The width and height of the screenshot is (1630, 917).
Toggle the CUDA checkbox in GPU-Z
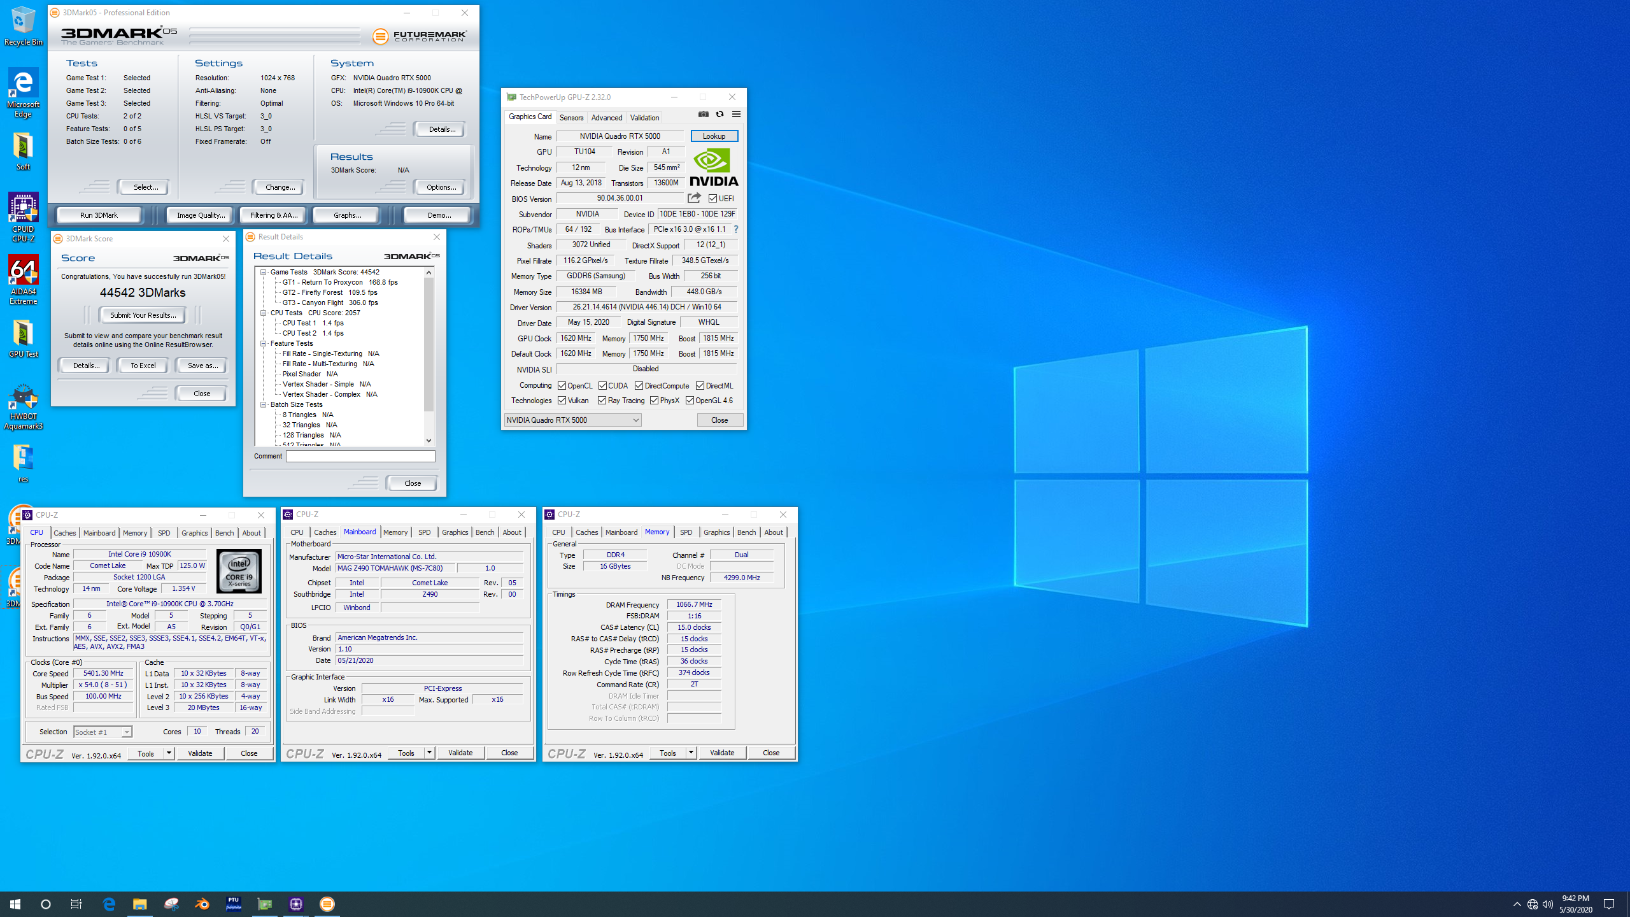[602, 386]
